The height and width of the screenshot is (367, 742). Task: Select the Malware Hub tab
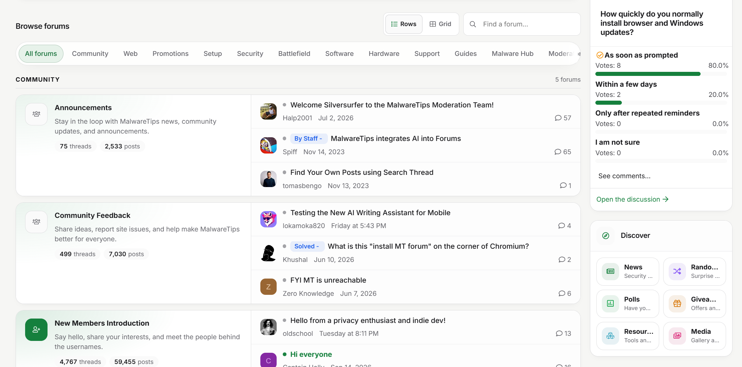(513, 54)
